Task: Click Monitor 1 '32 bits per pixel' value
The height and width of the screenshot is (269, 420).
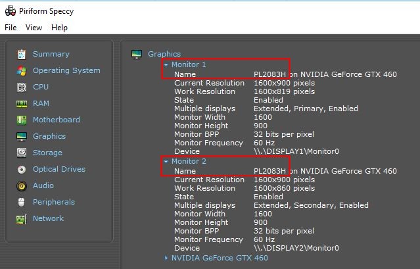Action: tap(284, 134)
